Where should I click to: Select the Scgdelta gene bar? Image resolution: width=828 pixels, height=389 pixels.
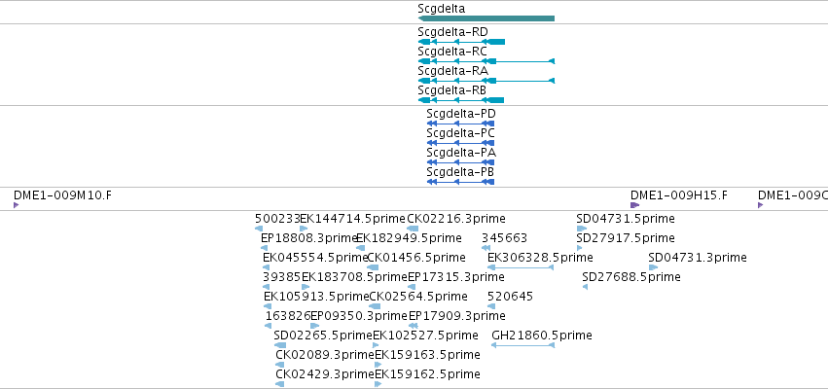[x=486, y=18]
